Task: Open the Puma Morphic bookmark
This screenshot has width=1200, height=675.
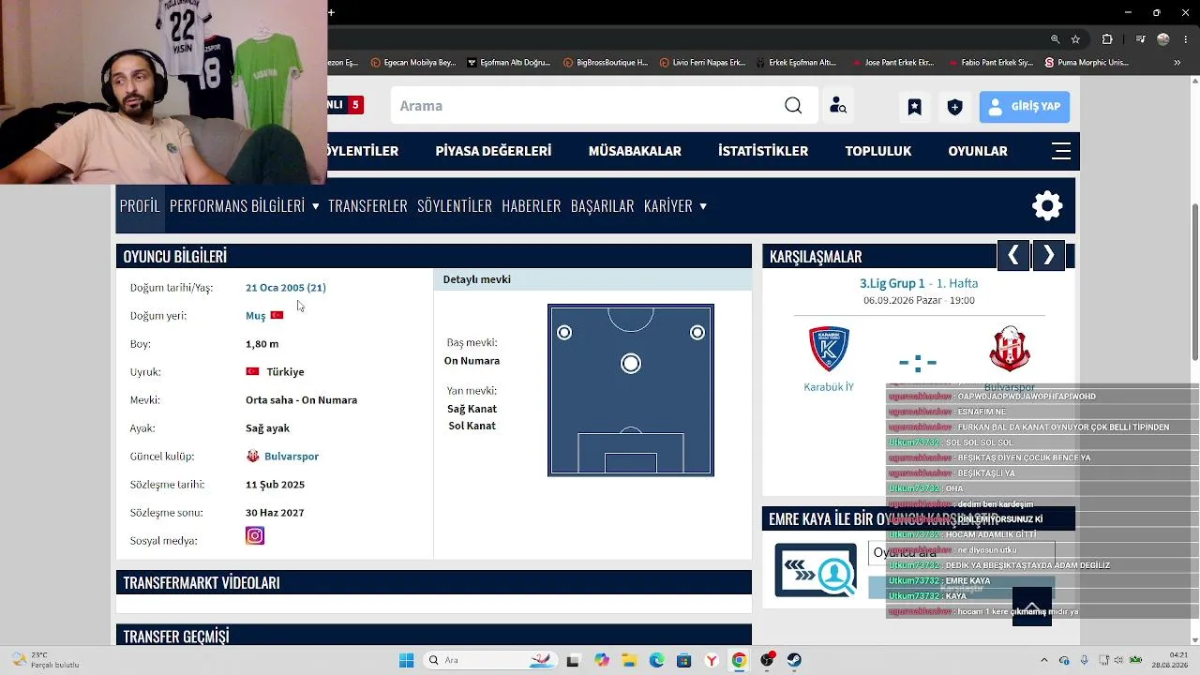Action: [1087, 63]
